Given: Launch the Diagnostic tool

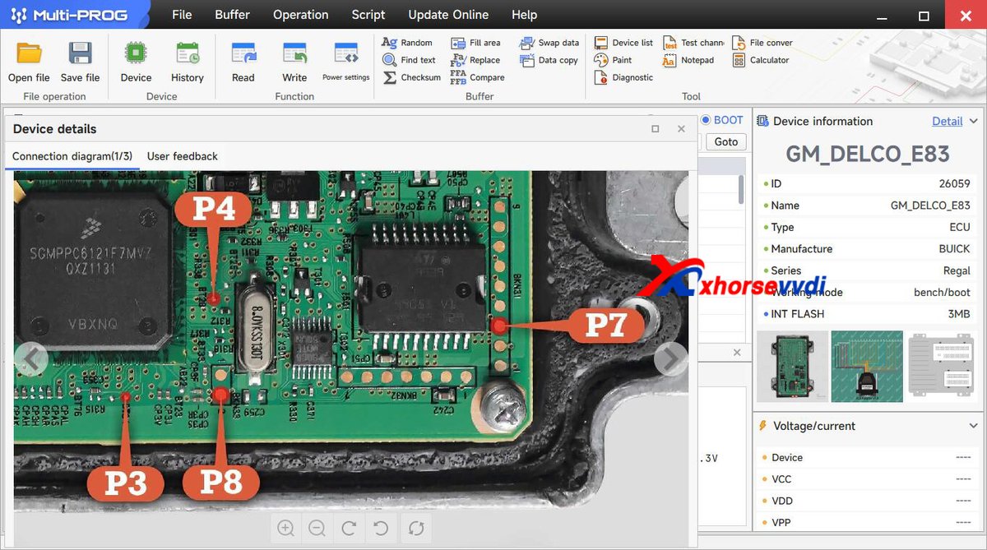Looking at the screenshot, I should 623,76.
